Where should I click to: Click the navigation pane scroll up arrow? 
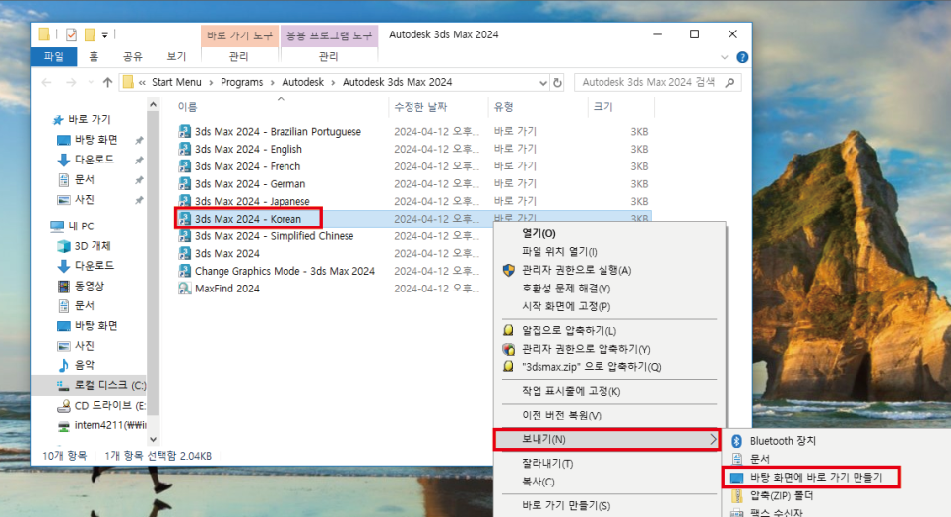(x=153, y=105)
